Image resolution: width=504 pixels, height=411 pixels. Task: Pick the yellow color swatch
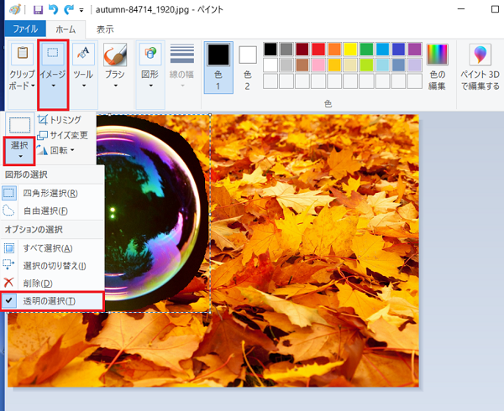pos(350,49)
